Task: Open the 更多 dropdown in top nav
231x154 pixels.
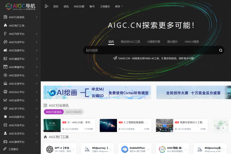Action: click(x=119, y=6)
